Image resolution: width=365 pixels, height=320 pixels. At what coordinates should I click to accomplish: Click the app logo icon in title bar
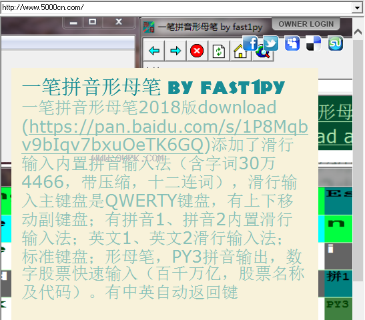pos(149,27)
